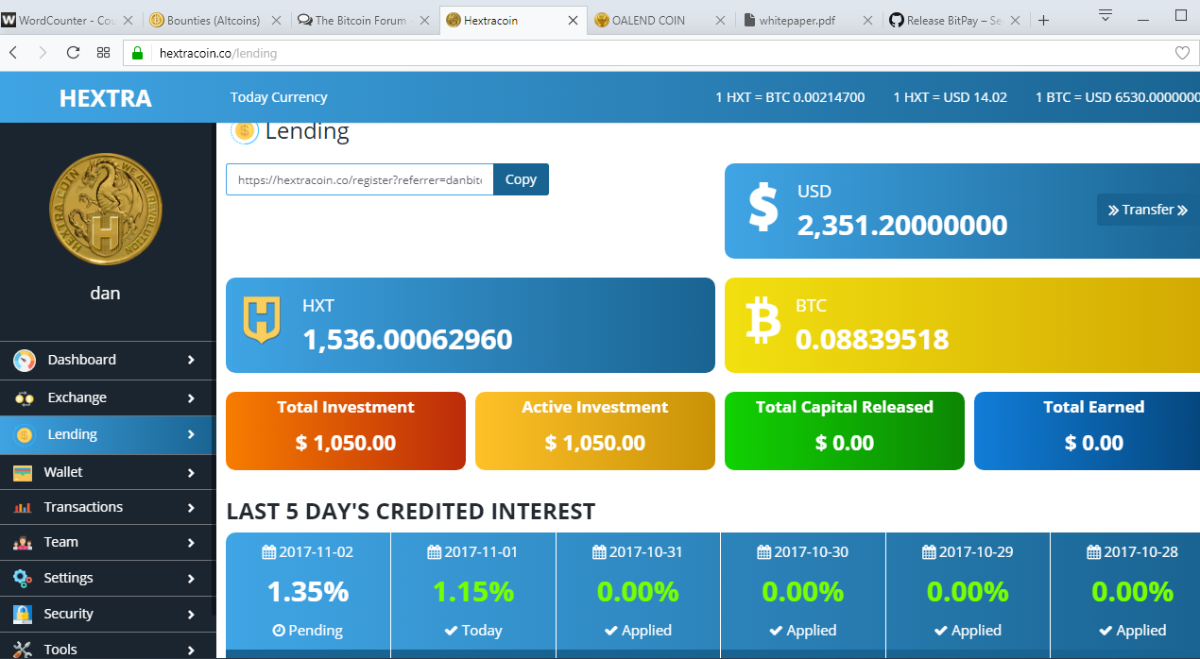The height and width of the screenshot is (659, 1200).
Task: Open the speed dial grid icon
Action: point(104,53)
